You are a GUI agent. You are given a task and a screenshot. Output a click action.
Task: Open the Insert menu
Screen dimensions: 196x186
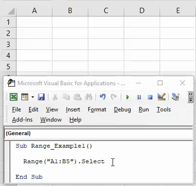click(73, 109)
